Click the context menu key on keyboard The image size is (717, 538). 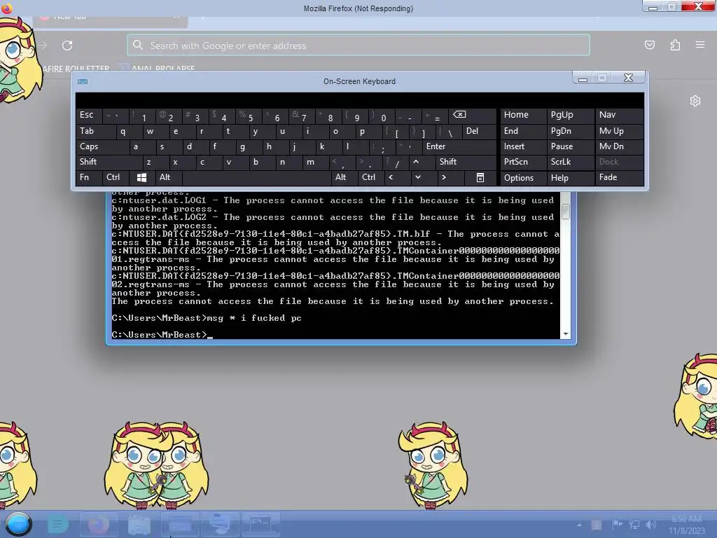(x=480, y=177)
